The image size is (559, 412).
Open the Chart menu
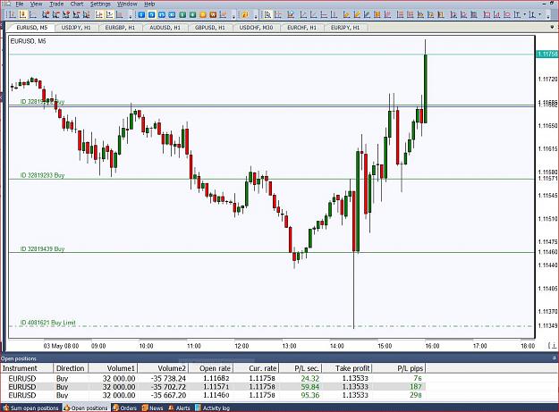tap(77, 4)
